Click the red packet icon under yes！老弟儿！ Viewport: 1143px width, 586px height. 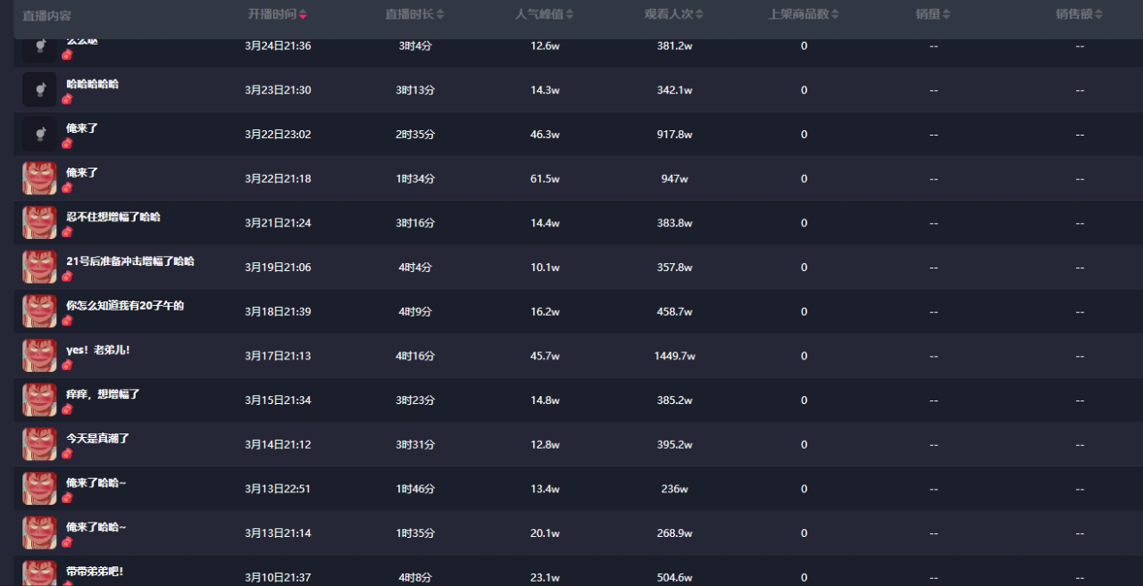tap(67, 365)
